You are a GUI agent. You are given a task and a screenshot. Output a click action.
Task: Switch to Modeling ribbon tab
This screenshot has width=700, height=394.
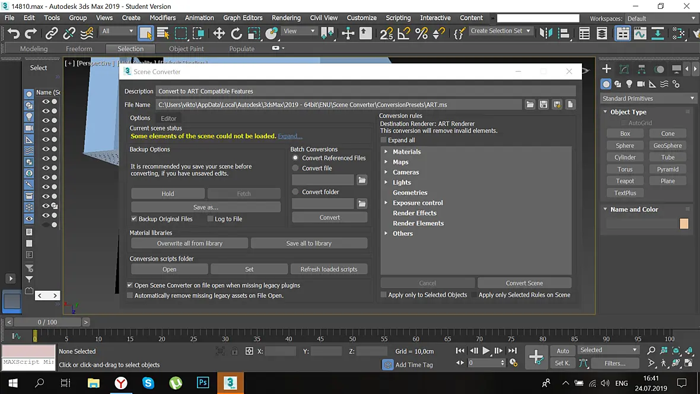point(34,49)
